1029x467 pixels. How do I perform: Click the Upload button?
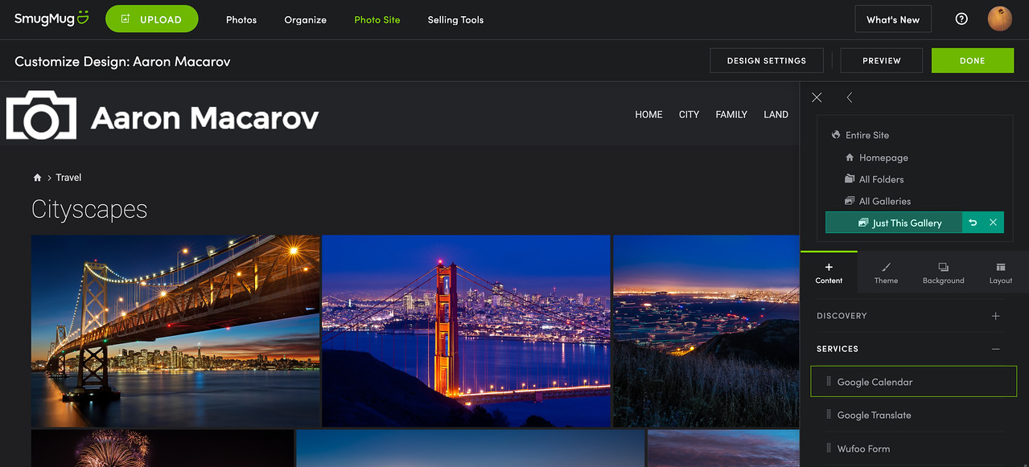(x=151, y=18)
